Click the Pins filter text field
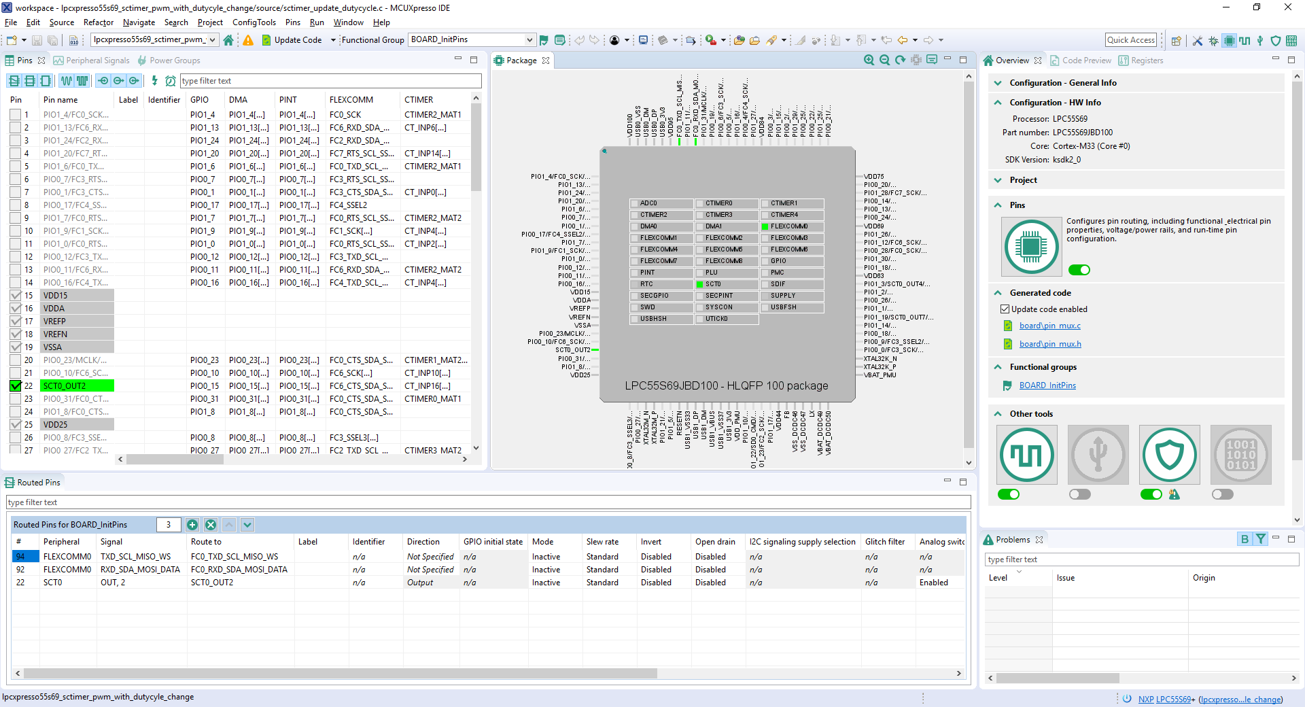 tap(330, 81)
